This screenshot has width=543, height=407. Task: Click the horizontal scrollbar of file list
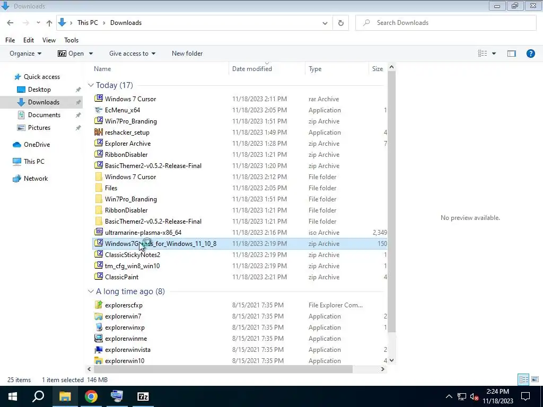coord(223,369)
